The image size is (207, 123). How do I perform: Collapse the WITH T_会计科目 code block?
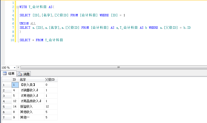coord(18,7)
